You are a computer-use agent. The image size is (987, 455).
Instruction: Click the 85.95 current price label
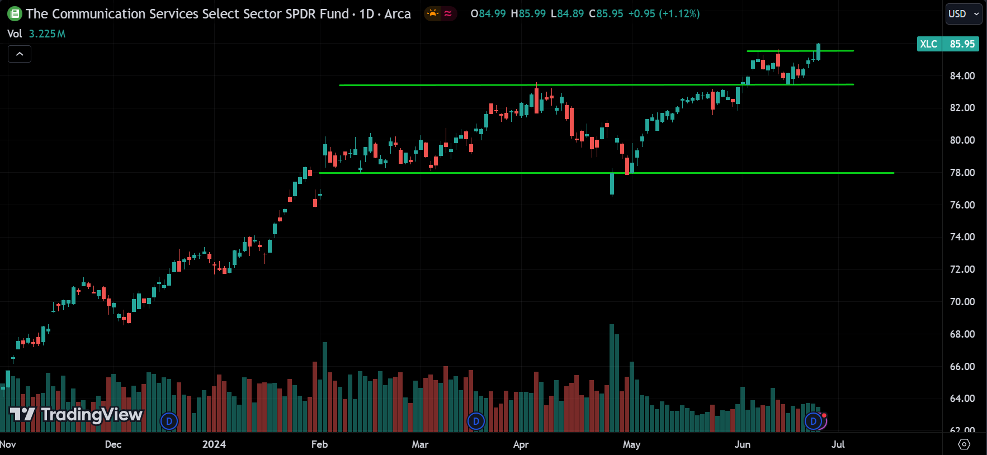[962, 44]
